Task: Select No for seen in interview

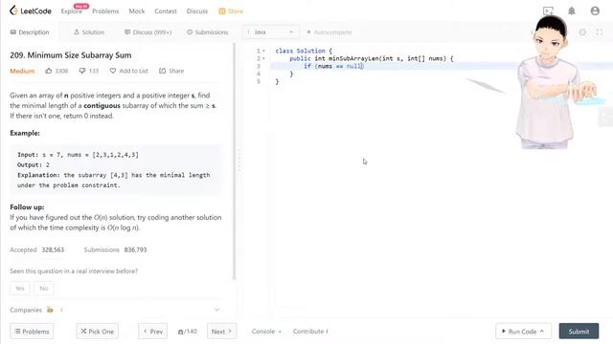Action: pos(44,289)
